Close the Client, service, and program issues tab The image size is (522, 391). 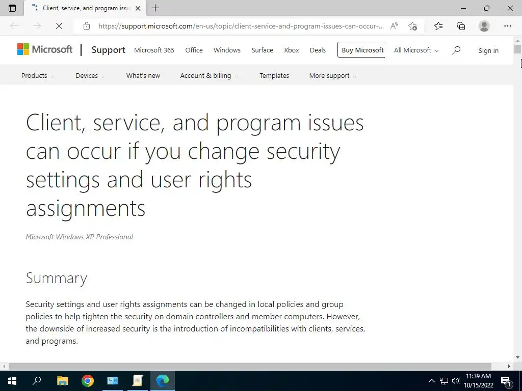138,8
